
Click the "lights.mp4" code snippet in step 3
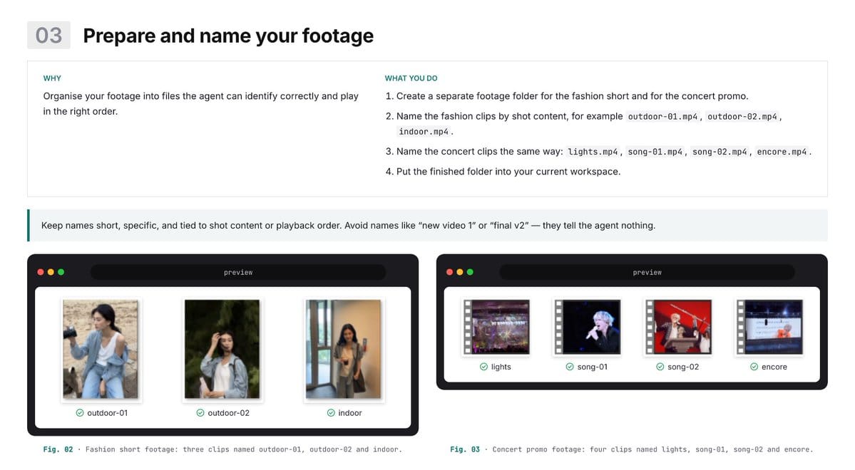tap(593, 152)
